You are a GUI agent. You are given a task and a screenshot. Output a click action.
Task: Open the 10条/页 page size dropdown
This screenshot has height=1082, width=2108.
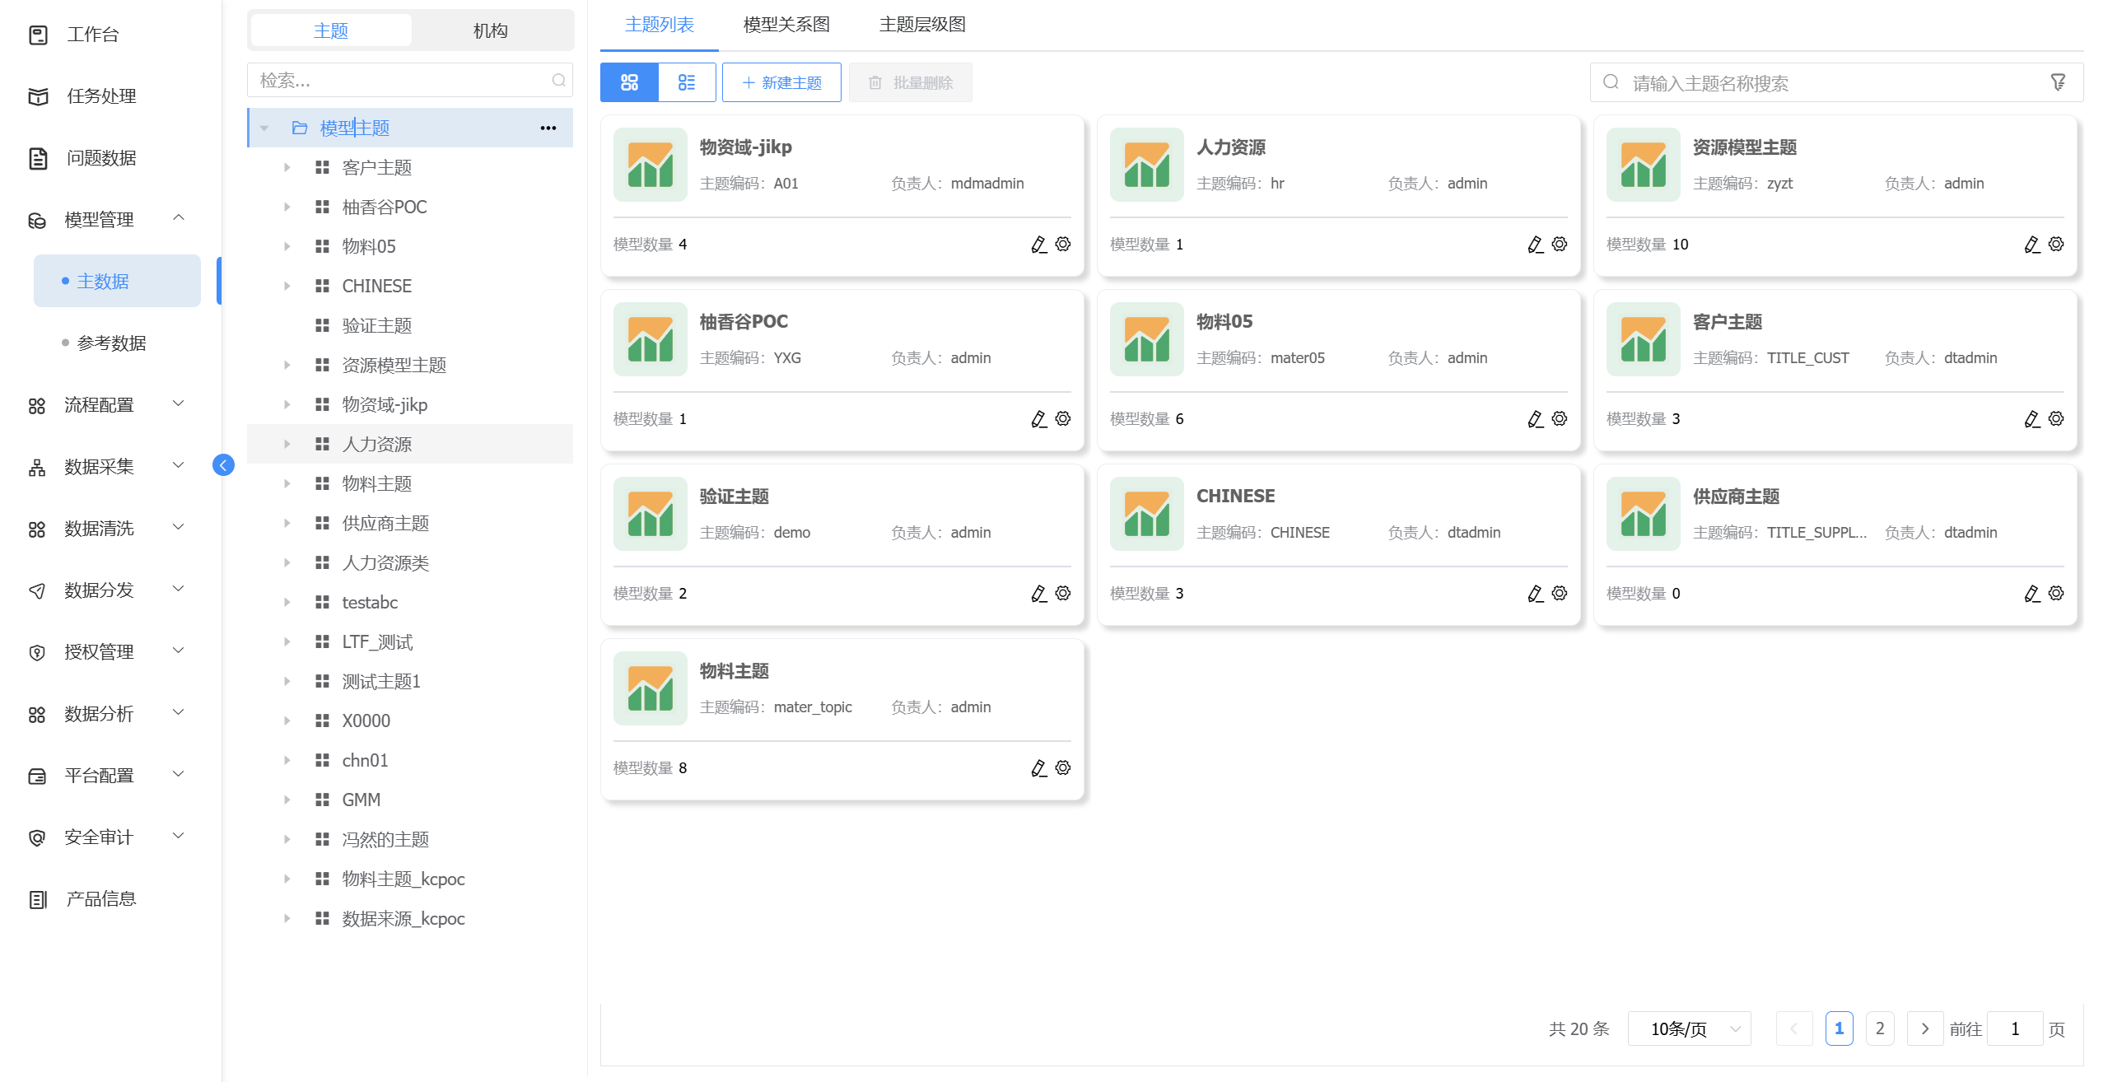point(1689,1028)
